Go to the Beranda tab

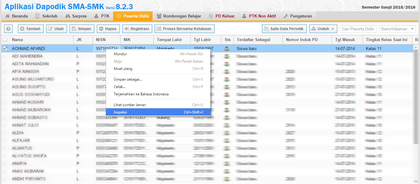pos(17,16)
